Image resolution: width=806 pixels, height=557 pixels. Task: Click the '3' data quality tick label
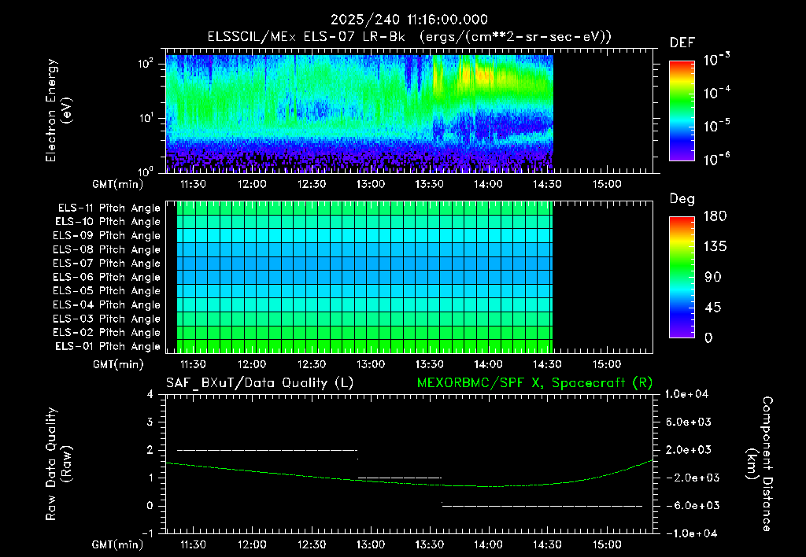point(150,422)
